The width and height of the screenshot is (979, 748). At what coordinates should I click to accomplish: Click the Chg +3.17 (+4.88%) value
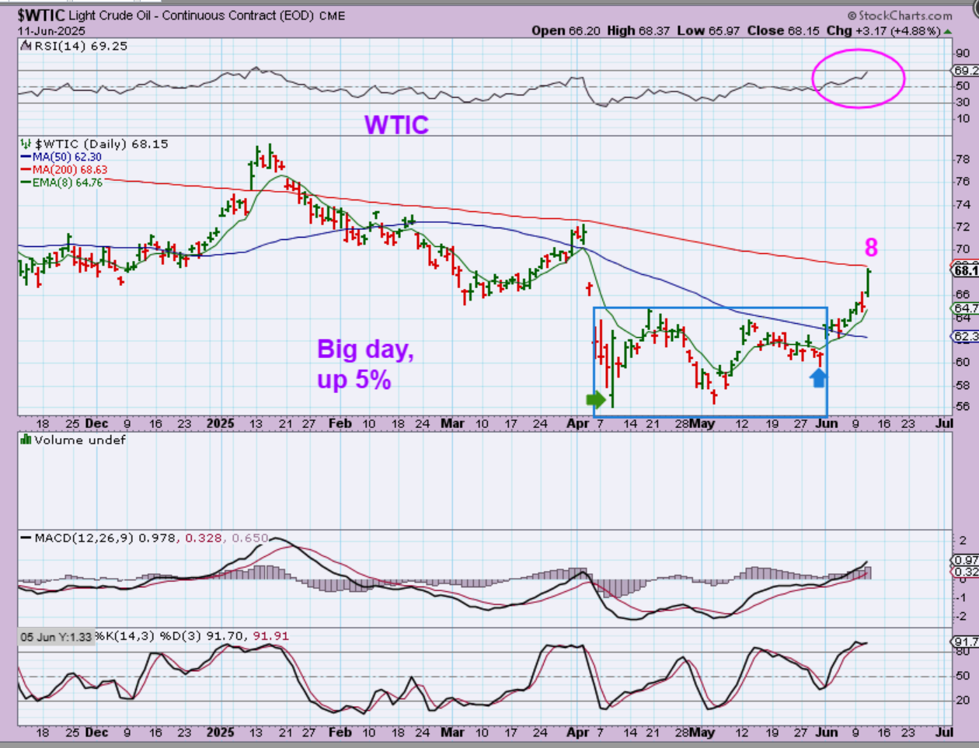pos(883,31)
